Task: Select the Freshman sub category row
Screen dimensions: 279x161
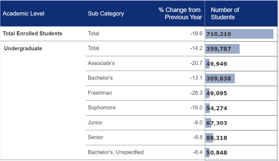Action: point(100,93)
